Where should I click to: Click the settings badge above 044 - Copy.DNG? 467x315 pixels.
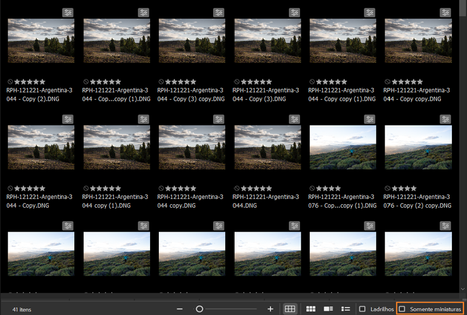[x=68, y=119]
